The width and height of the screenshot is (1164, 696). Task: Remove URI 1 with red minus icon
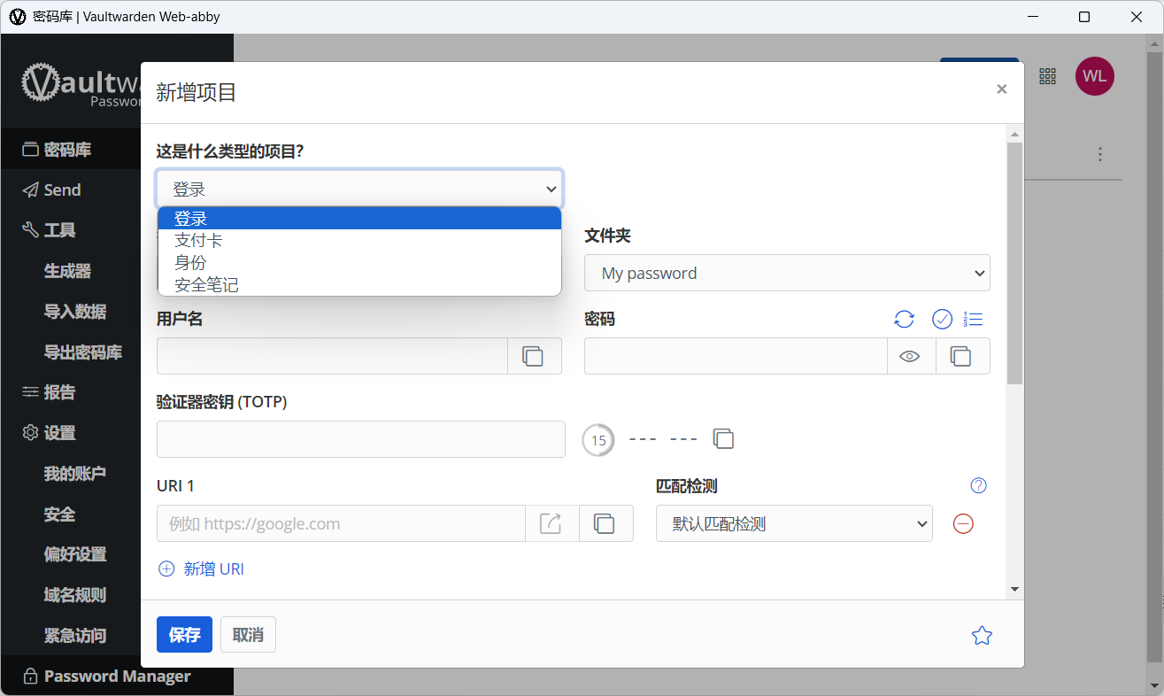pyautogui.click(x=963, y=523)
